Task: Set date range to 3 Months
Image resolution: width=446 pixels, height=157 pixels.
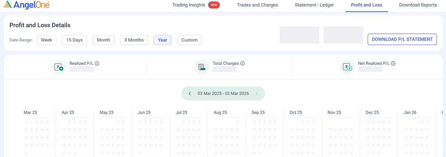Action: [x=134, y=40]
